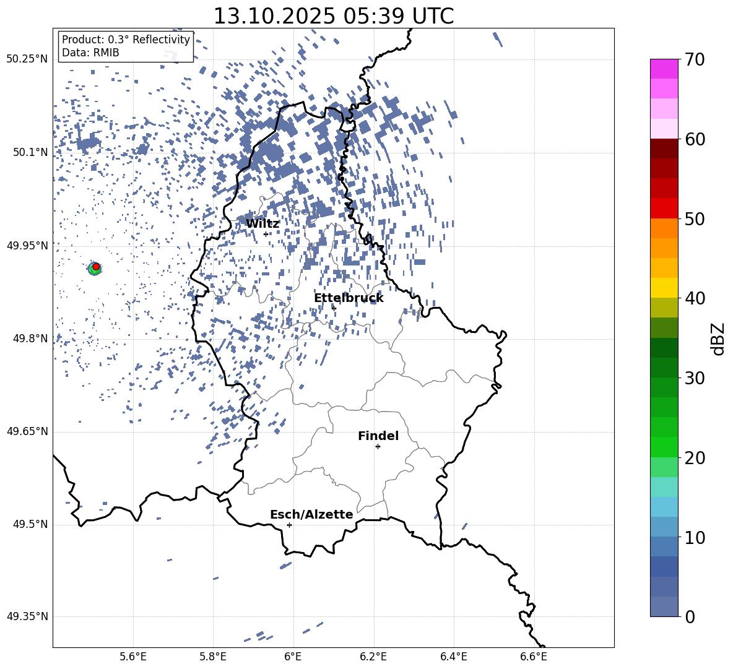
Task: Click the colorbar tick label 0
Action: click(x=690, y=616)
